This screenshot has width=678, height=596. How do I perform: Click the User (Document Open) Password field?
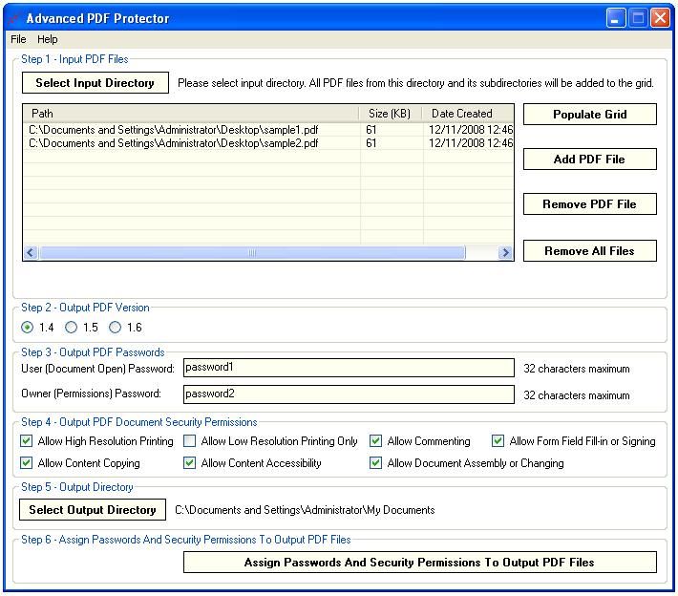coord(348,368)
